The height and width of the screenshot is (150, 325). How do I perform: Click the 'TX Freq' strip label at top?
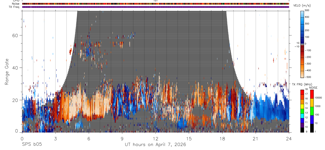[x=15, y=7]
